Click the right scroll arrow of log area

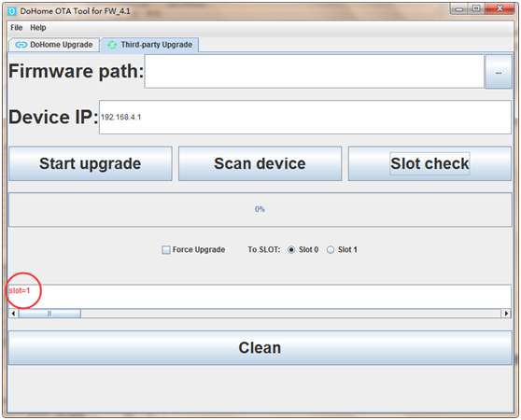point(506,314)
